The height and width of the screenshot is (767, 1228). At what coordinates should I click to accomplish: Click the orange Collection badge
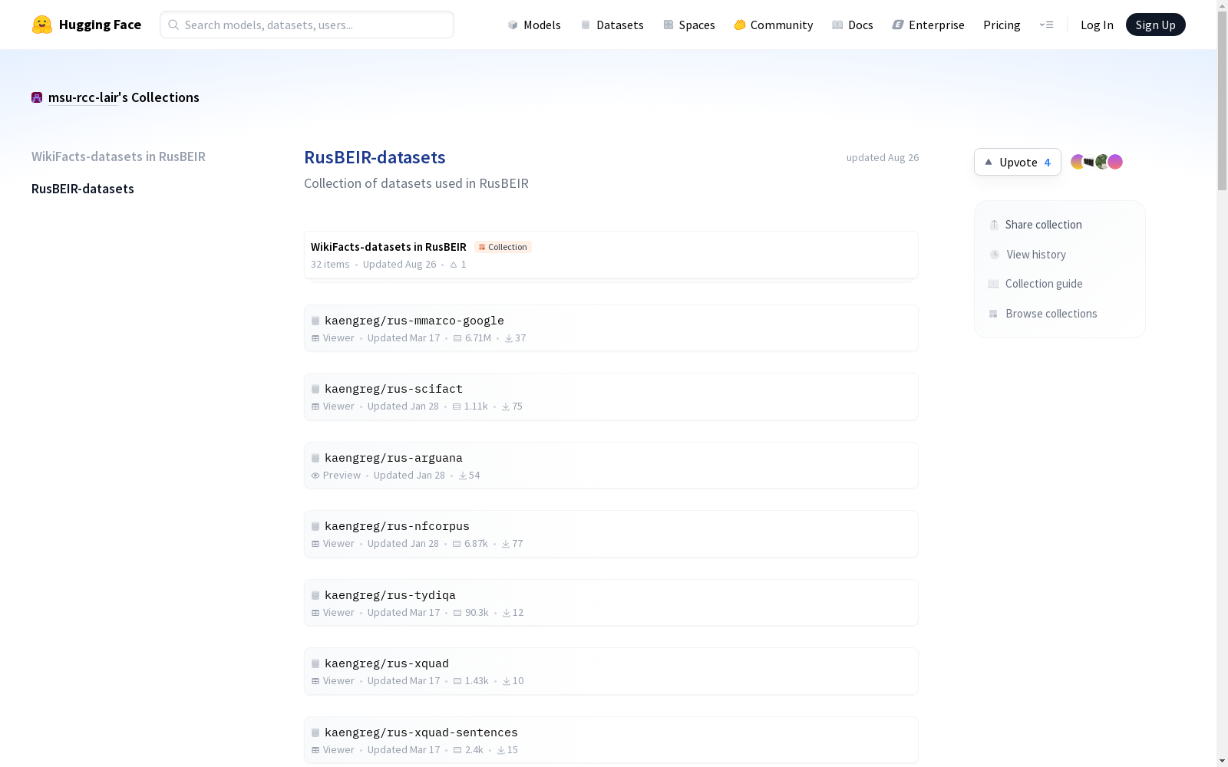point(503,247)
